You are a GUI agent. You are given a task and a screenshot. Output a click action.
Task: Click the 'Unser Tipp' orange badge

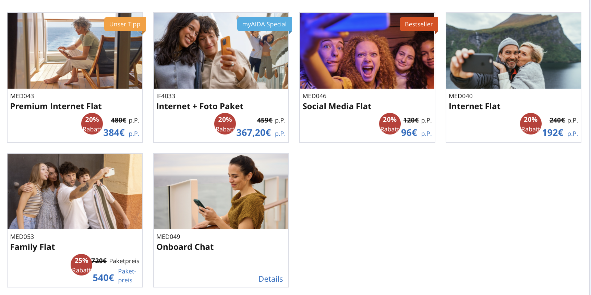click(x=125, y=24)
